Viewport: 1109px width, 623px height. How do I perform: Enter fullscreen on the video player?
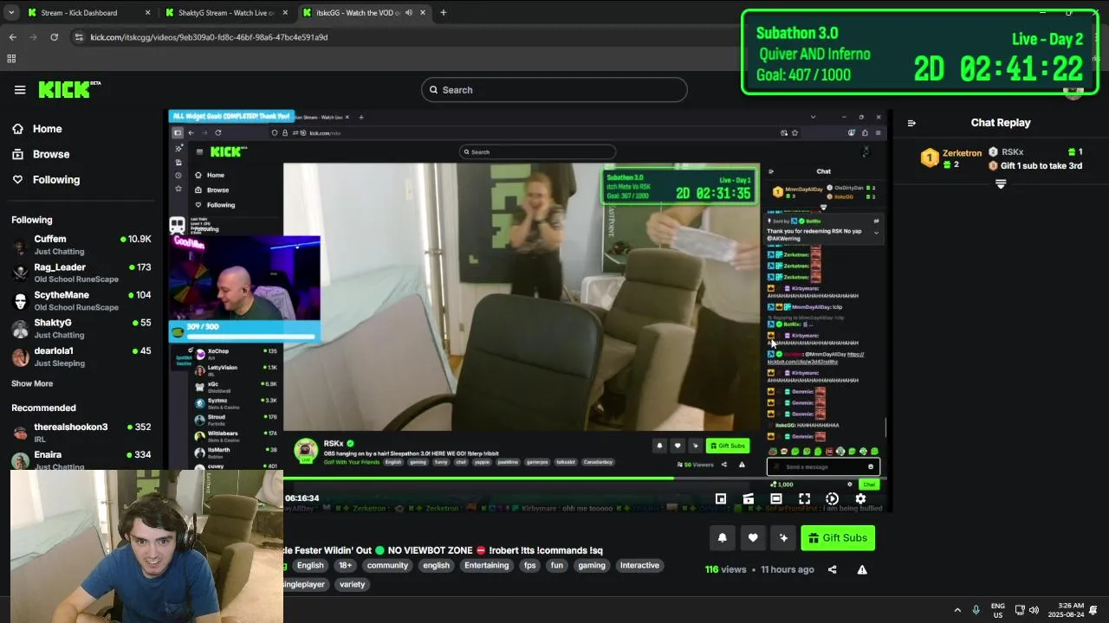pos(804,498)
